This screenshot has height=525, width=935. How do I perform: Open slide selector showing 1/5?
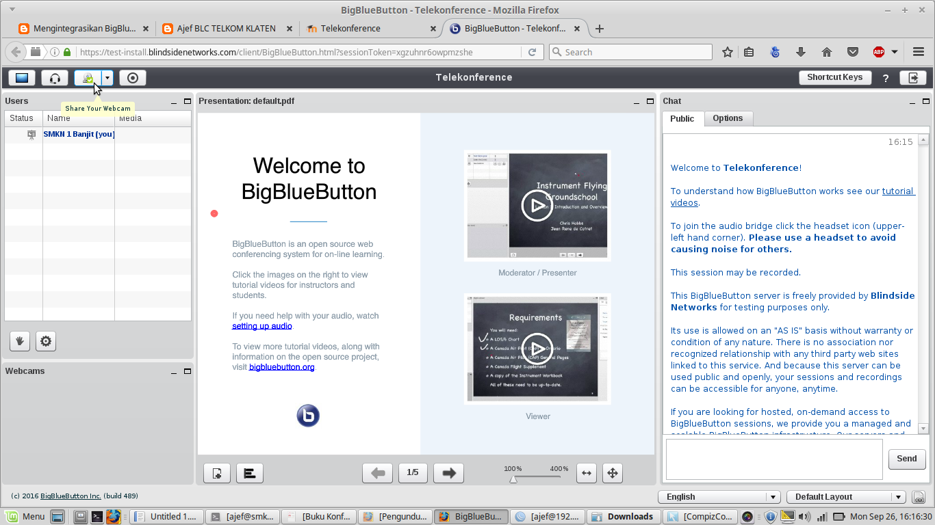pos(413,473)
